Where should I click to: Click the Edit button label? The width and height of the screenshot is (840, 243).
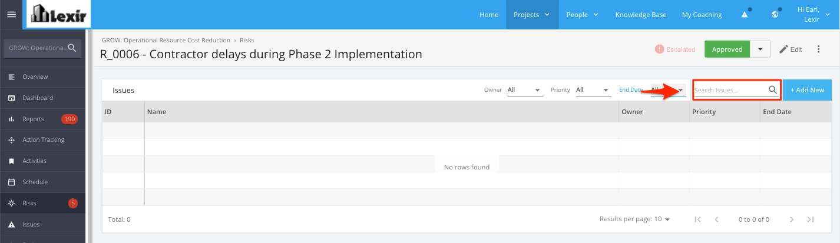(x=796, y=50)
